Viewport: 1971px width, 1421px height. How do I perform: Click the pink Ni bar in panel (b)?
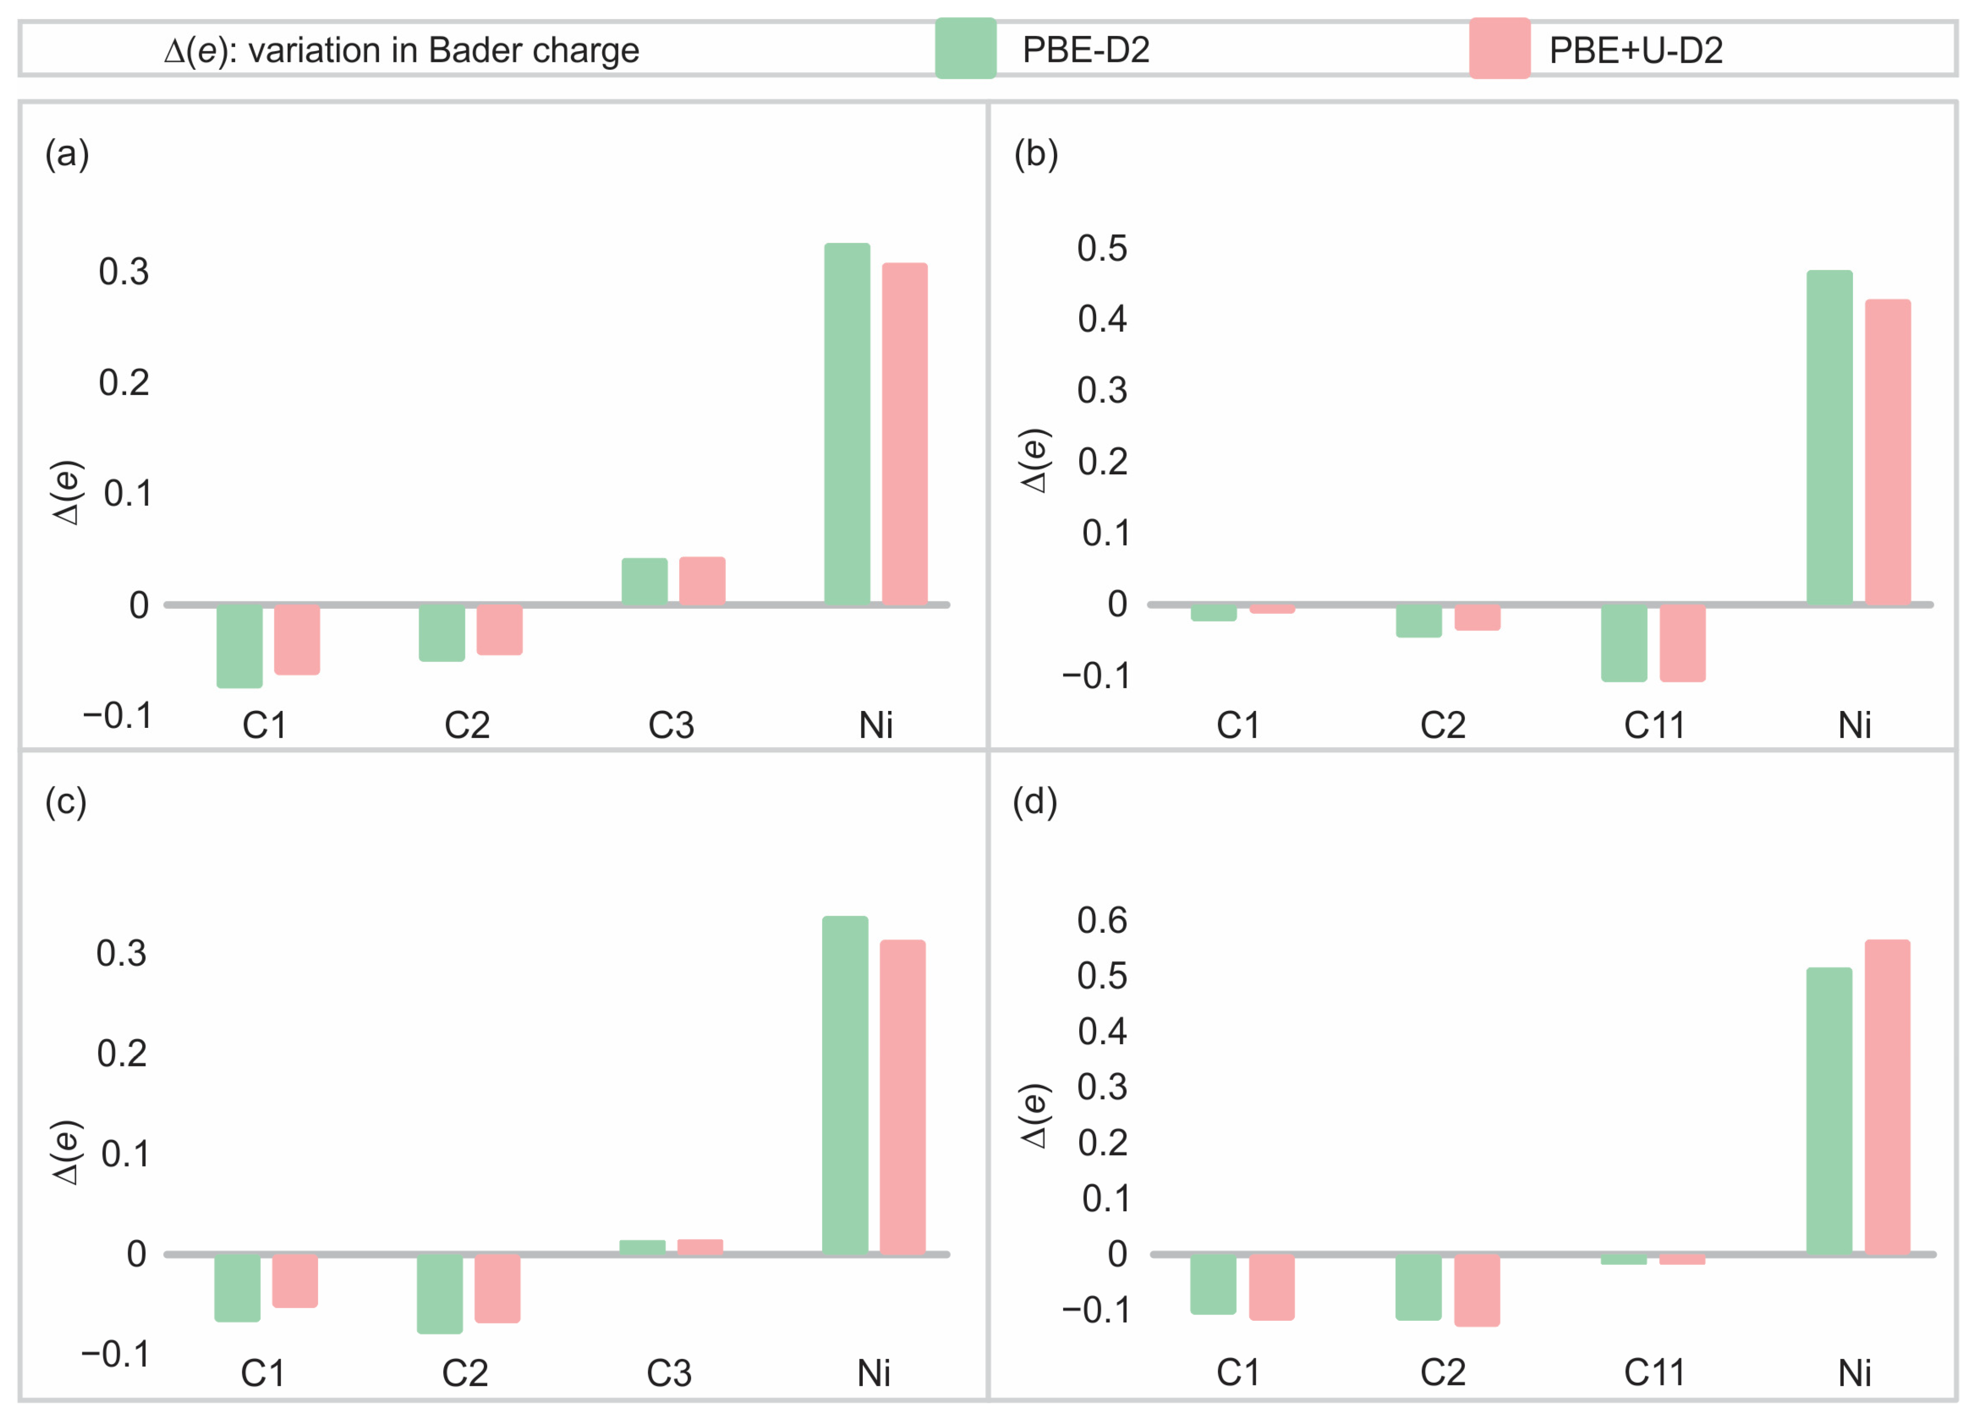1887,451
